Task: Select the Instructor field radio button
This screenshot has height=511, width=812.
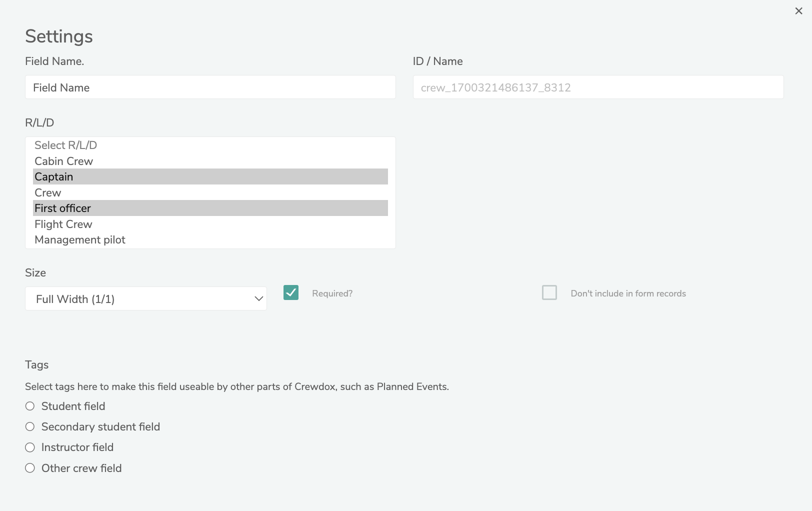Action: click(x=30, y=447)
